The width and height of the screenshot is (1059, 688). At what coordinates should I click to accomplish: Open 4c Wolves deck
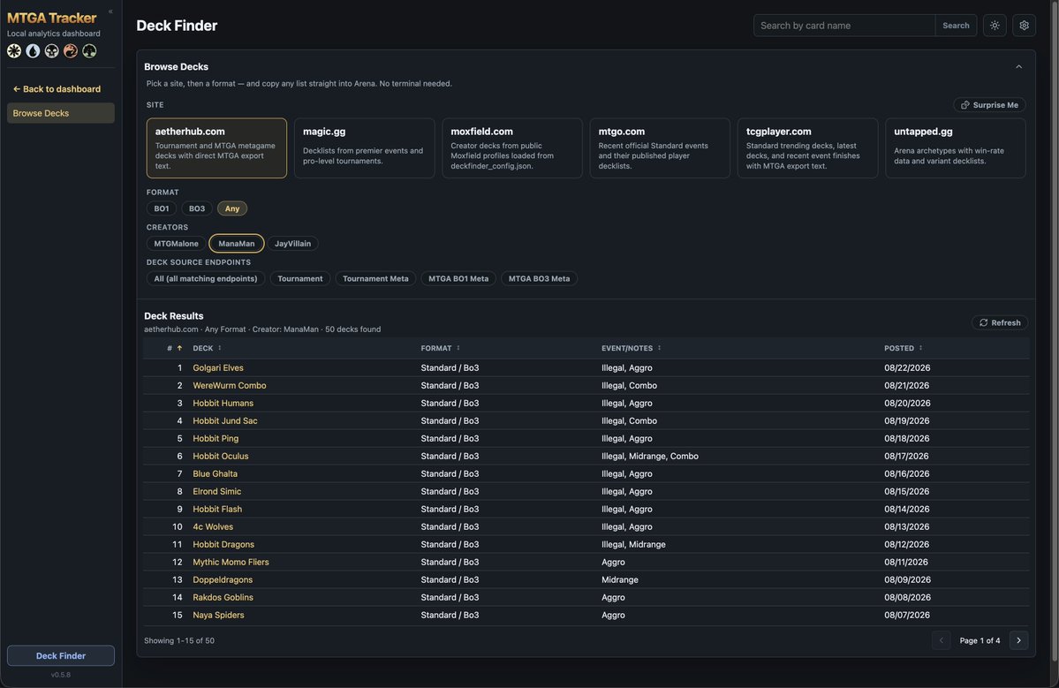point(213,526)
